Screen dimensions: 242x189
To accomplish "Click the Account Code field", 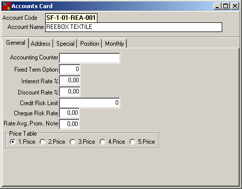I will 71,18.
